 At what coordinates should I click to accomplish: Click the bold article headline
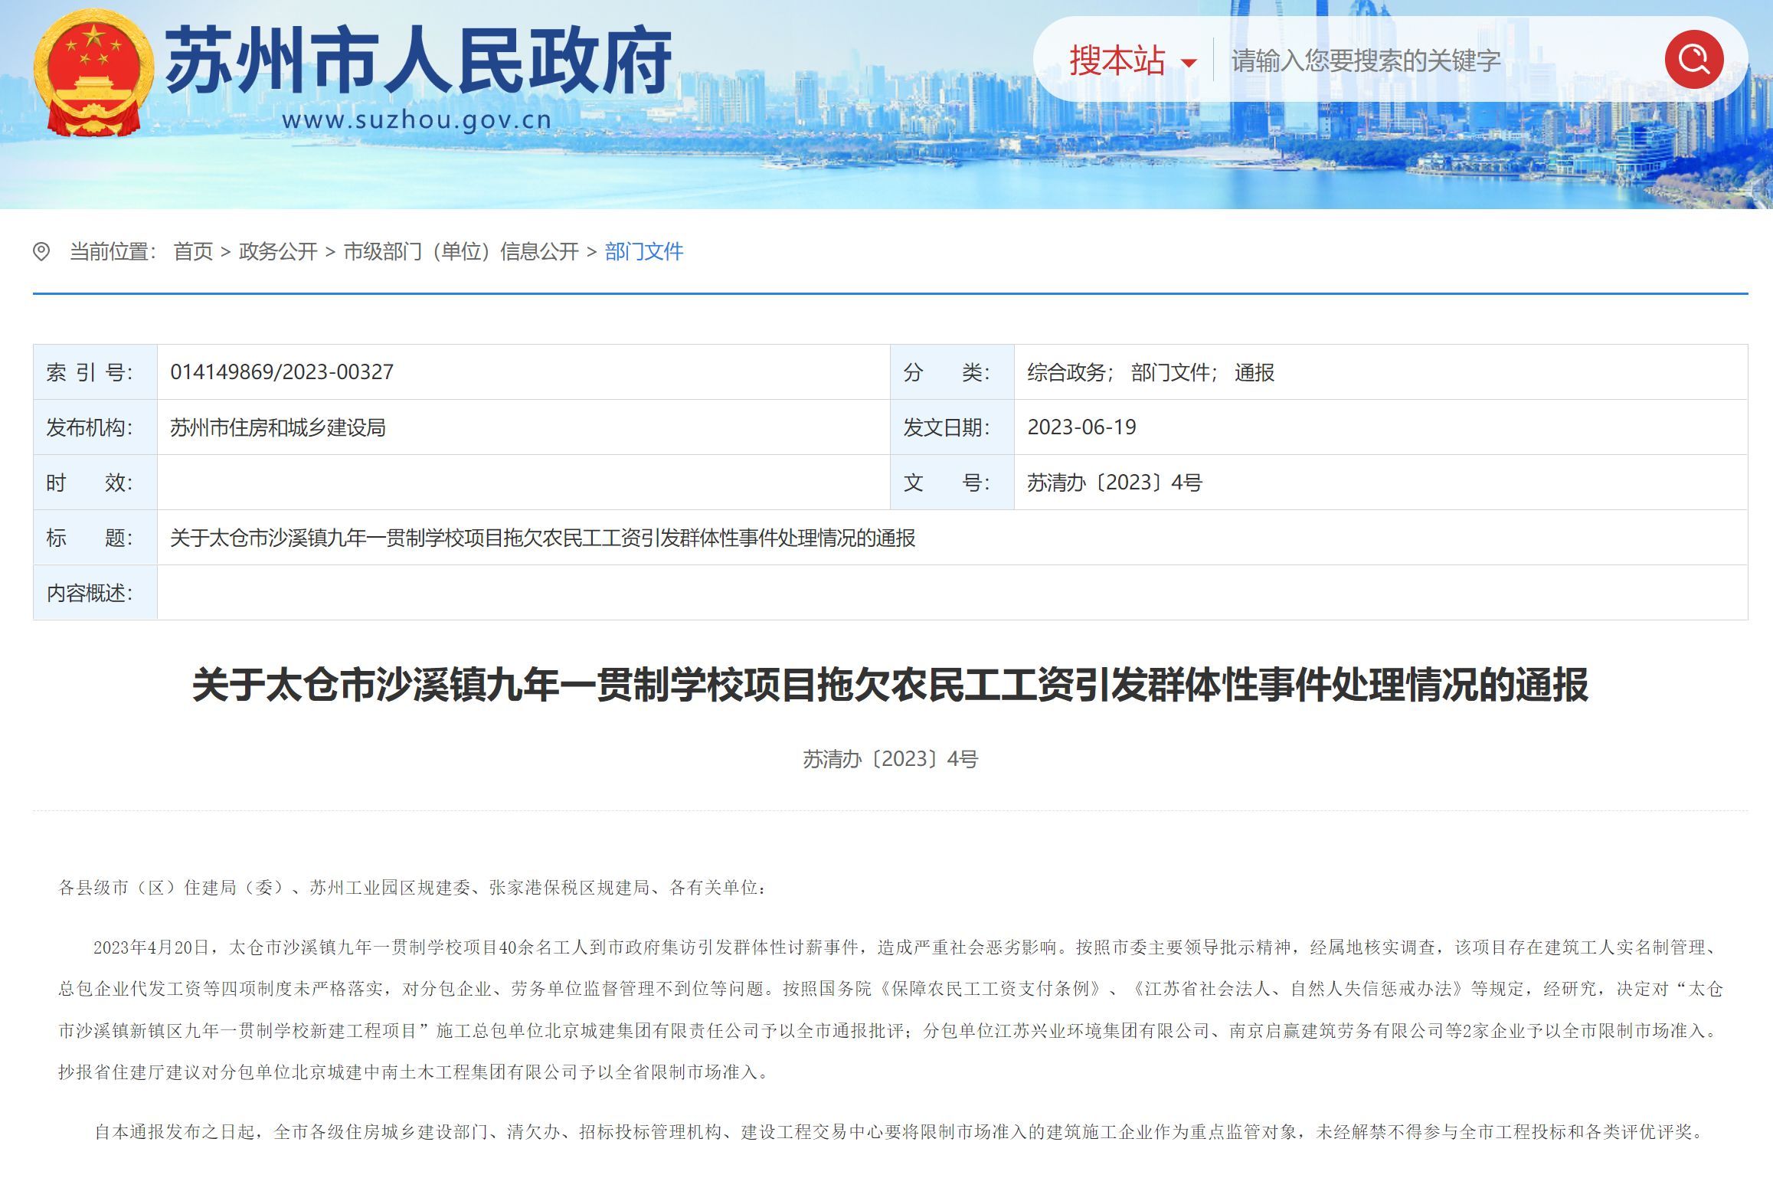889,684
